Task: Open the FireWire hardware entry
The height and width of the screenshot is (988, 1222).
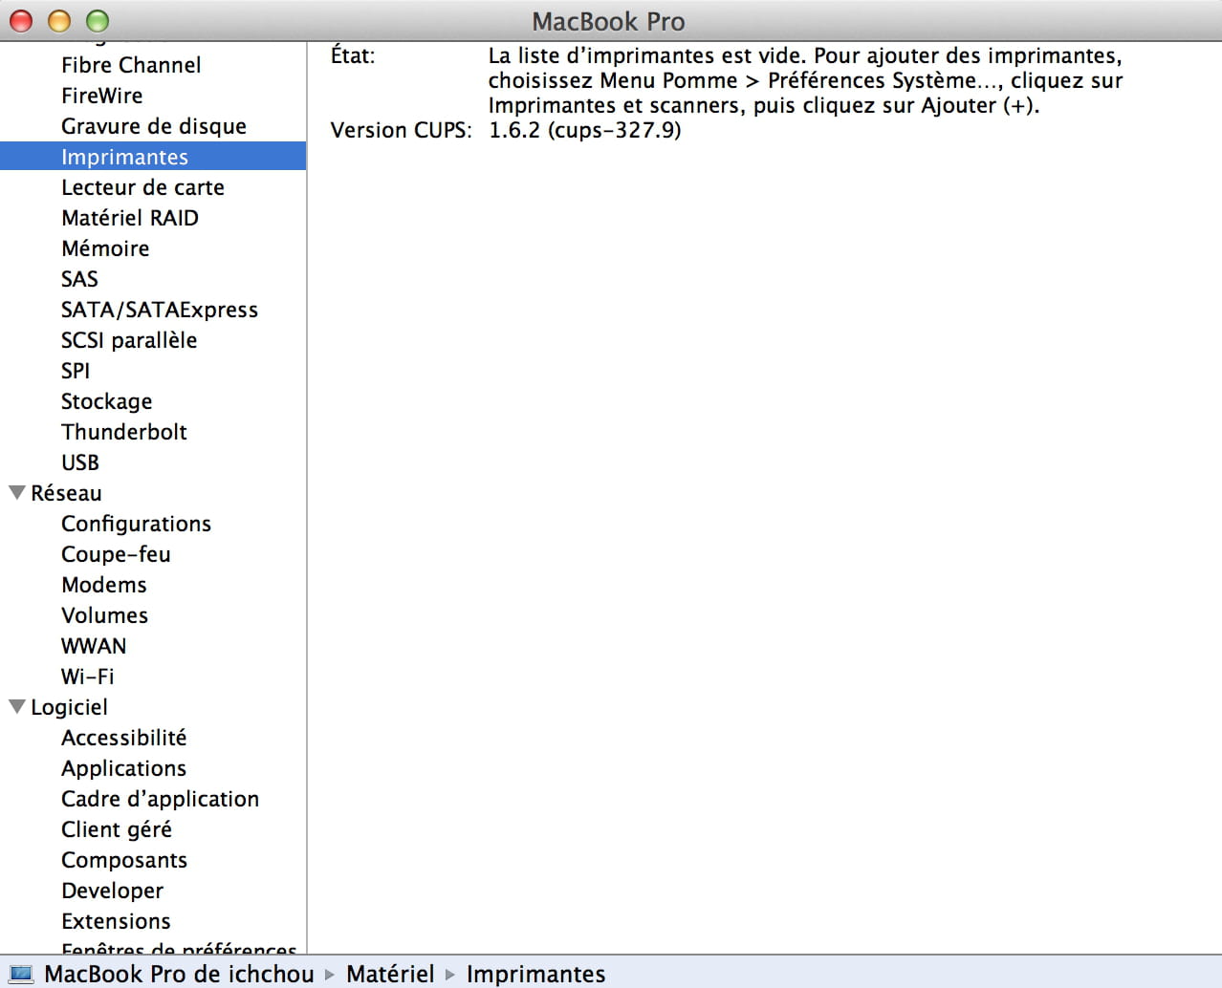Action: [x=101, y=96]
